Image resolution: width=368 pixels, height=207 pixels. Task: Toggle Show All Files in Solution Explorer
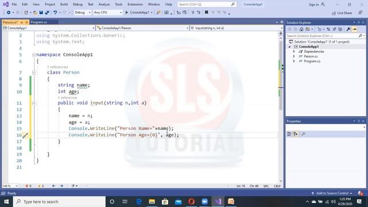340,29
